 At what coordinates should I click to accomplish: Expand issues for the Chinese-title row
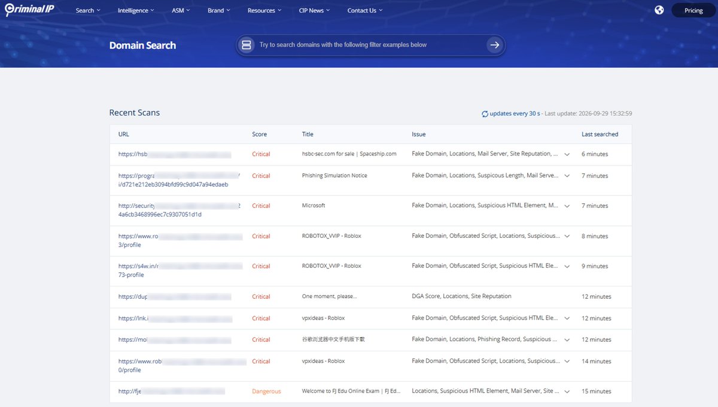tap(567, 339)
